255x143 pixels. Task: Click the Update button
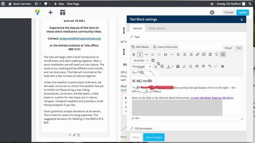pos(243,12)
